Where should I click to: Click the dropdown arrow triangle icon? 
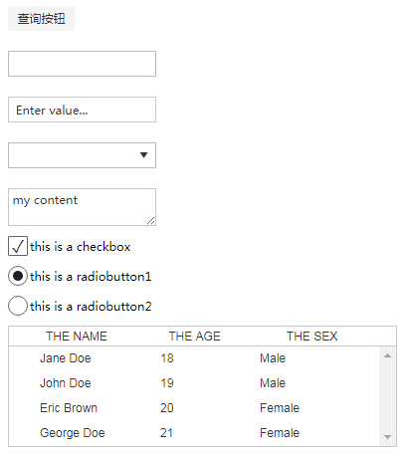tap(143, 155)
